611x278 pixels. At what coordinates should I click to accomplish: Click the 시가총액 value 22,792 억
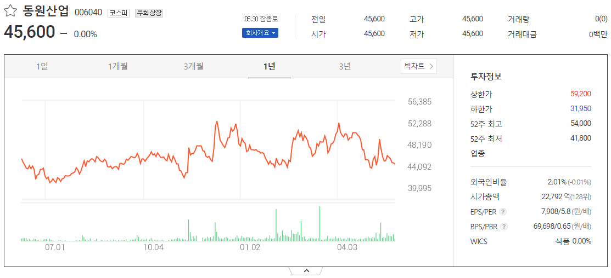(x=556, y=196)
